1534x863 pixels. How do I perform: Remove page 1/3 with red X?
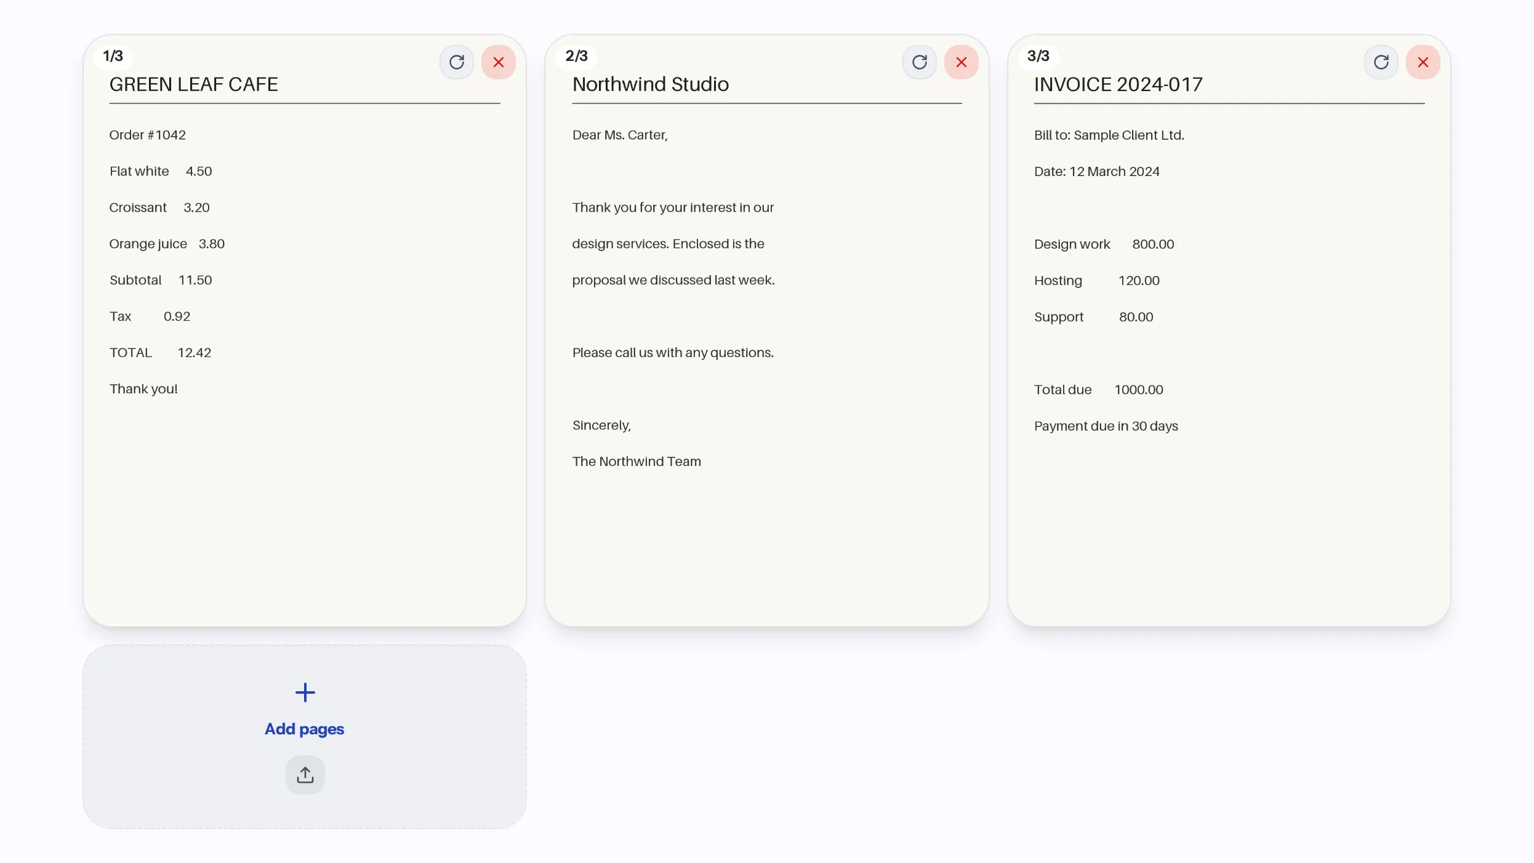(x=498, y=62)
